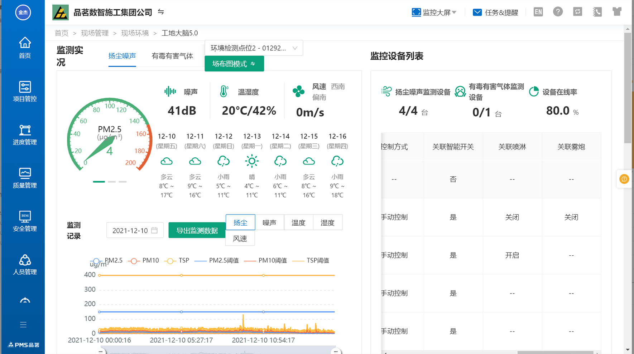Toggle PM10 series in chart legend

pos(143,260)
